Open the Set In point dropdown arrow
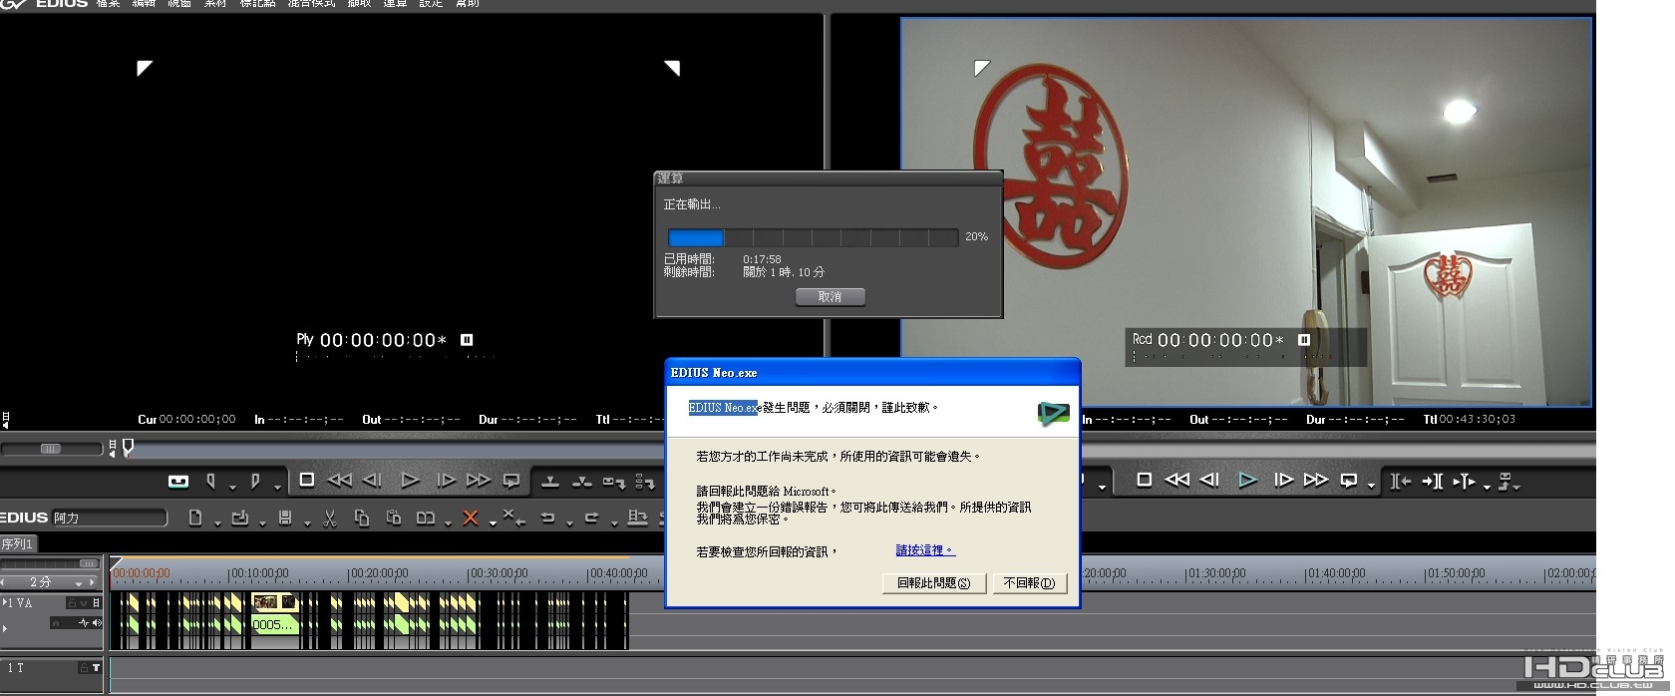 (232, 487)
